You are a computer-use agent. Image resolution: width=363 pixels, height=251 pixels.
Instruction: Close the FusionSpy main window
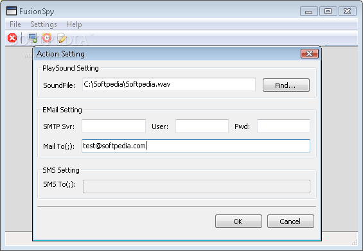(x=347, y=12)
